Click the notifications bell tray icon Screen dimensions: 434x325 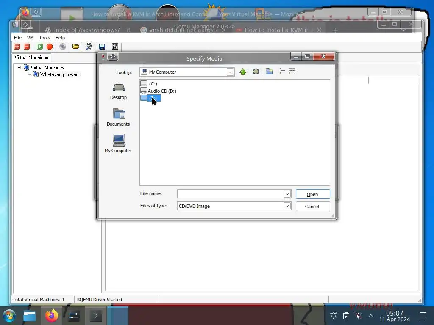[334, 316]
